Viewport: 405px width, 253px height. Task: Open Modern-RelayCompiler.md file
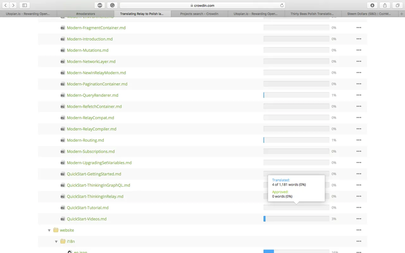tap(91, 129)
